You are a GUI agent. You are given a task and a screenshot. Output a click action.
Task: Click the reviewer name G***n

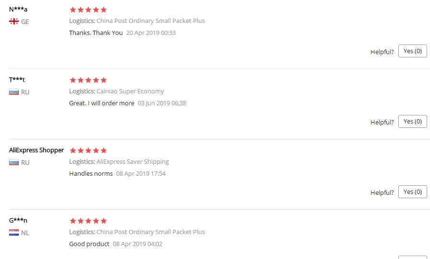click(x=18, y=220)
